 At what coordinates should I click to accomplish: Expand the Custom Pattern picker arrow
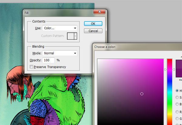[x=76, y=36]
